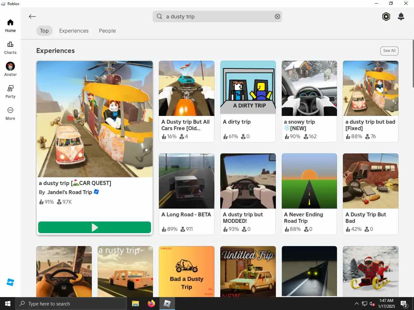Click the muted volume tray icon
This screenshot has height=310, width=414.
[372, 304]
